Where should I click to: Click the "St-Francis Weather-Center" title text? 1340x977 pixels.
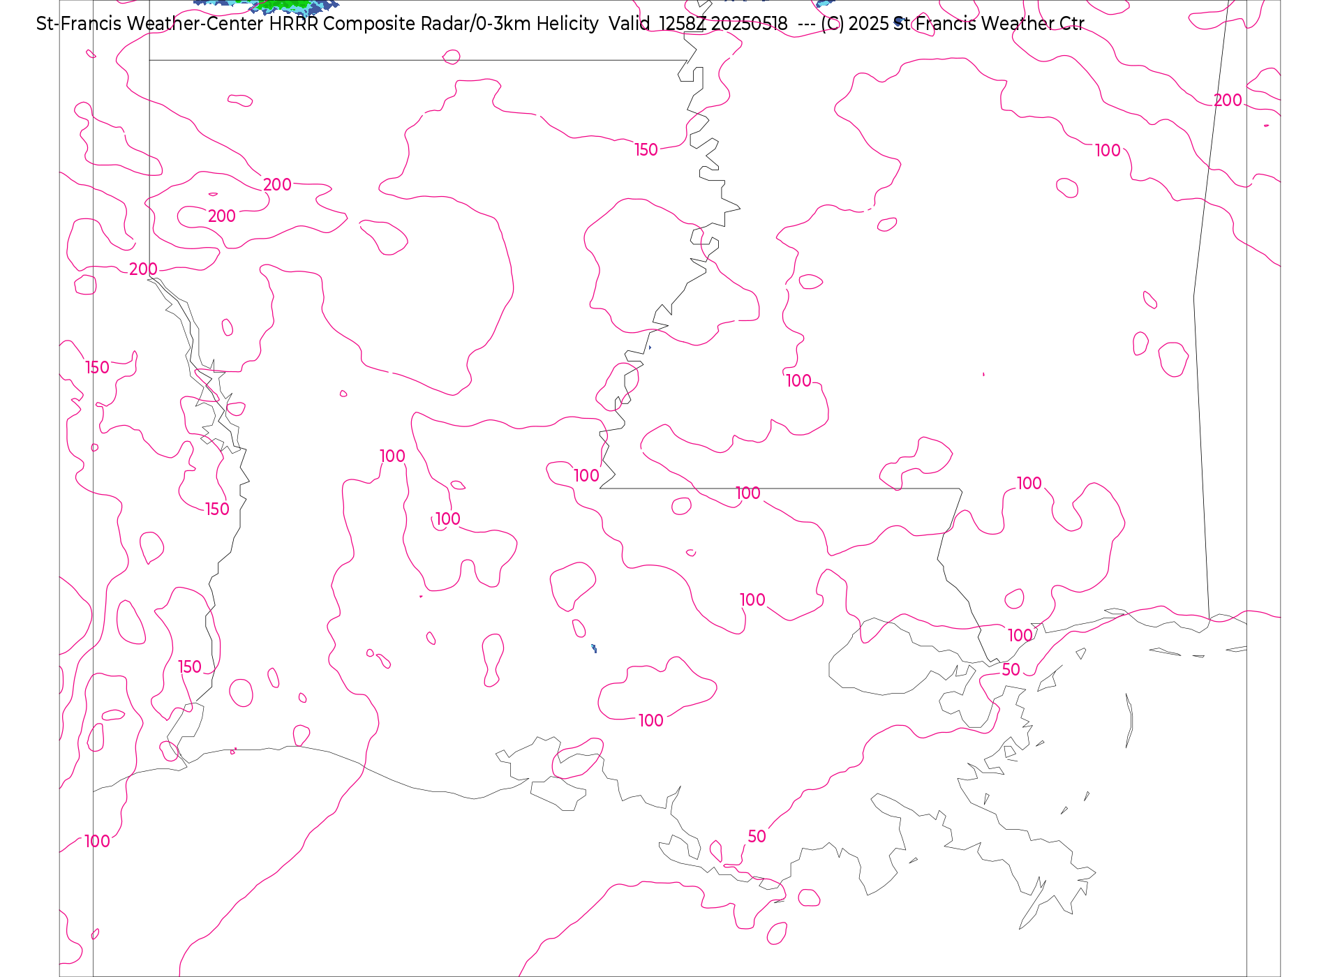149,24
